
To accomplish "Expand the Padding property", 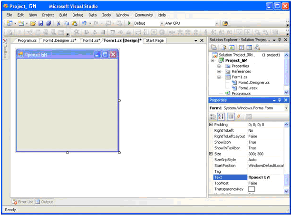I will (x=211, y=125).
